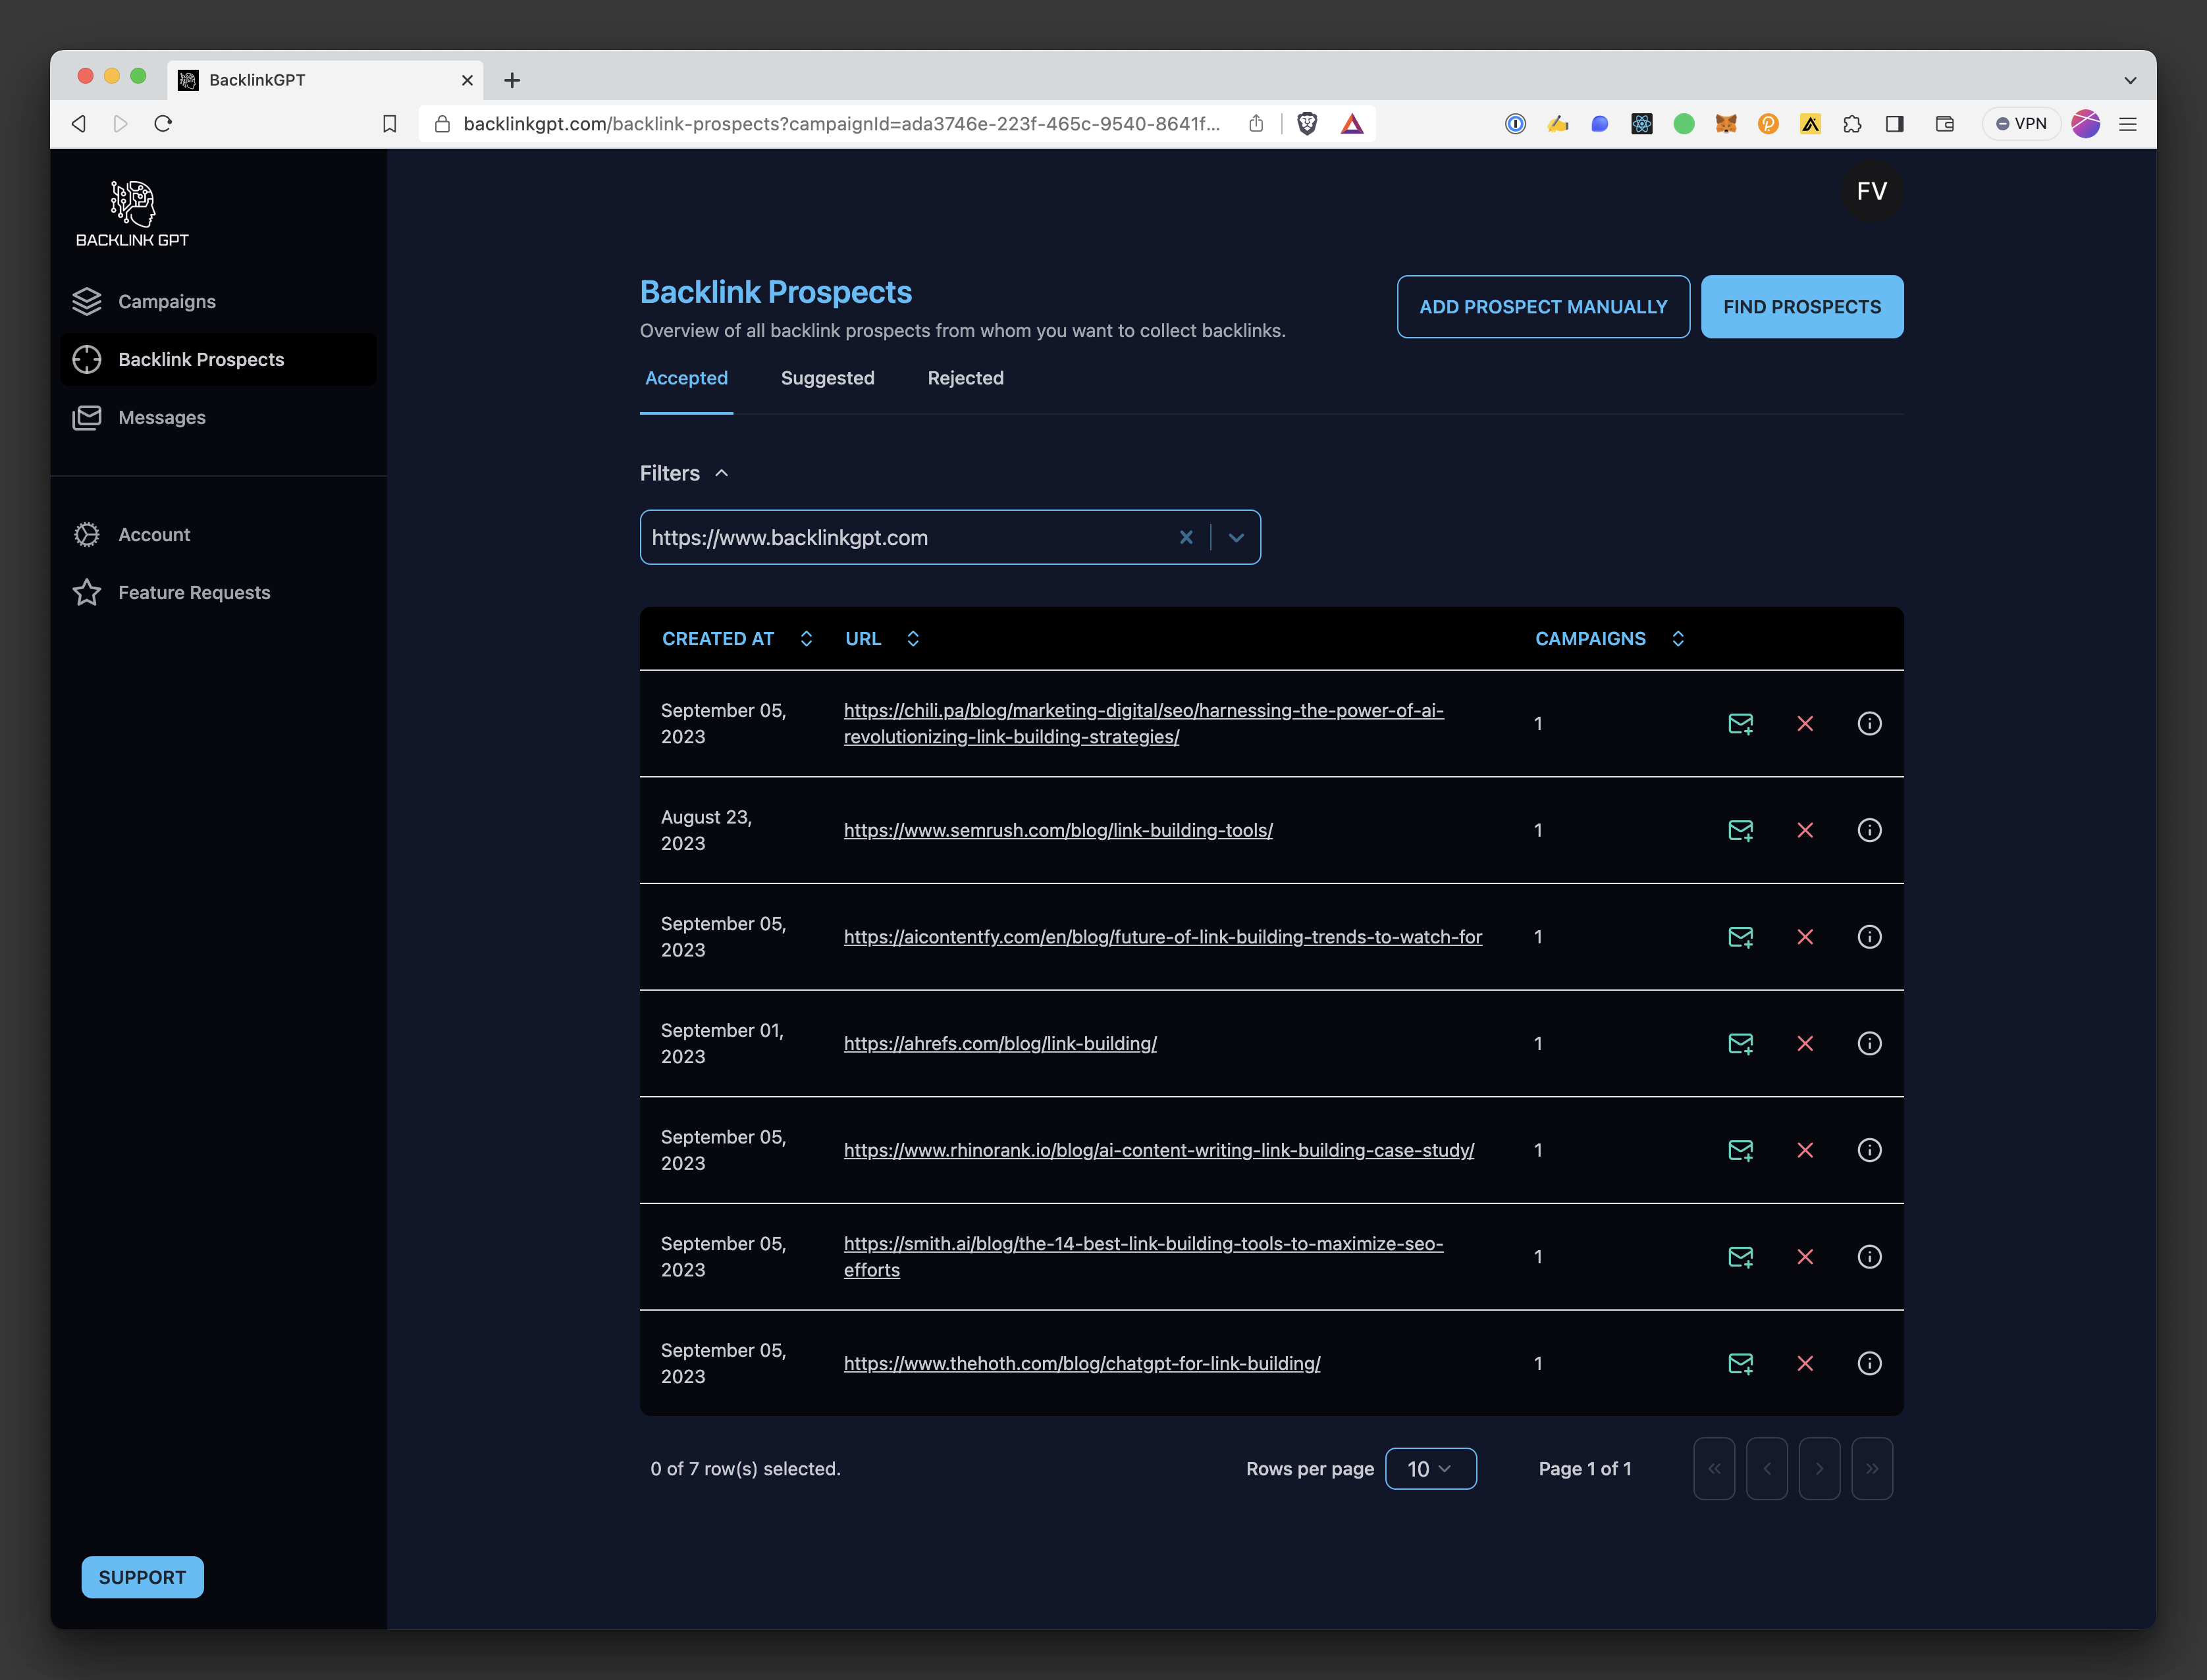Open the Messages section

coord(161,417)
